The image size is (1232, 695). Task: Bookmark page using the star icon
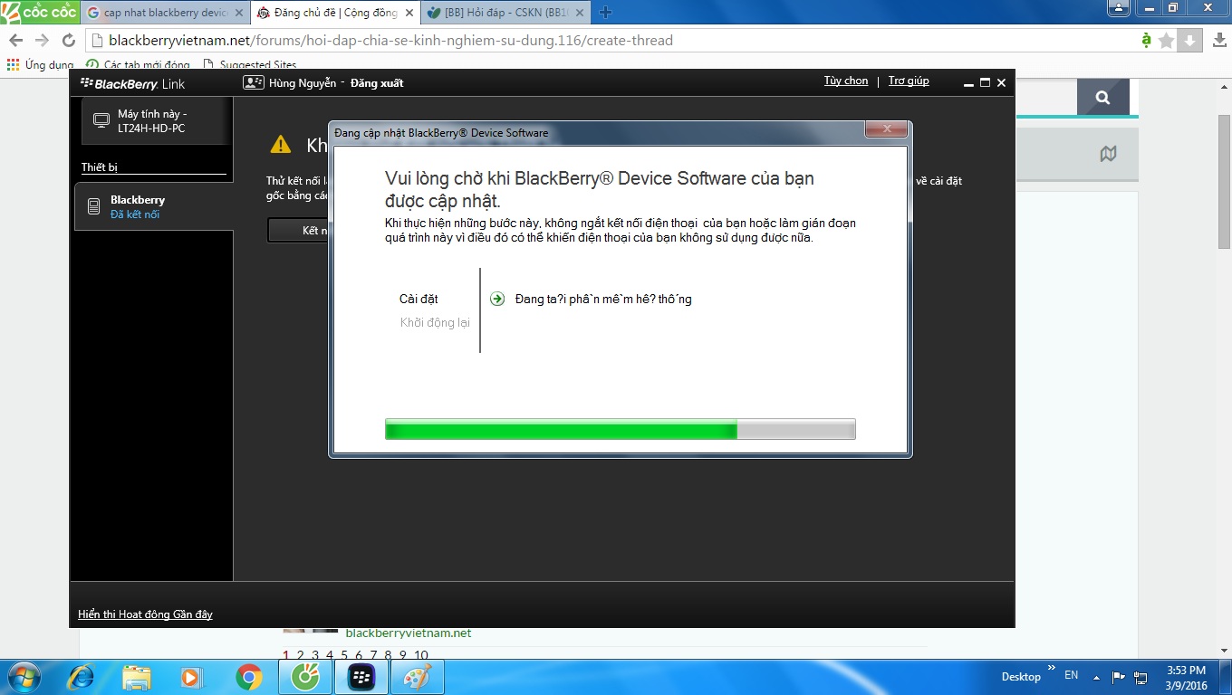pos(1167,41)
